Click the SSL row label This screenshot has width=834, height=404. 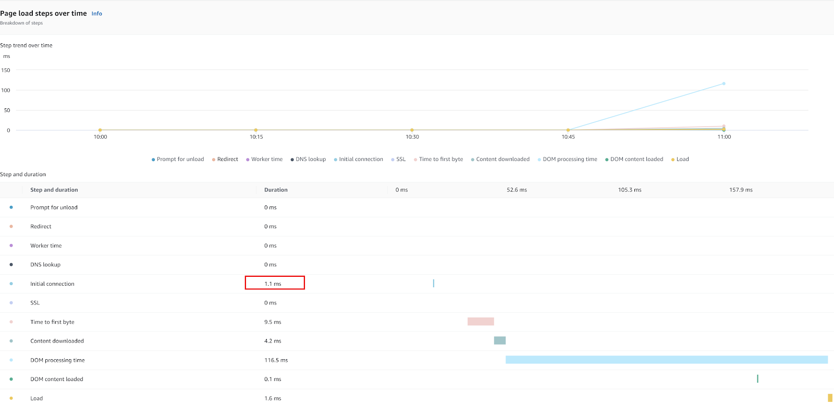point(35,303)
